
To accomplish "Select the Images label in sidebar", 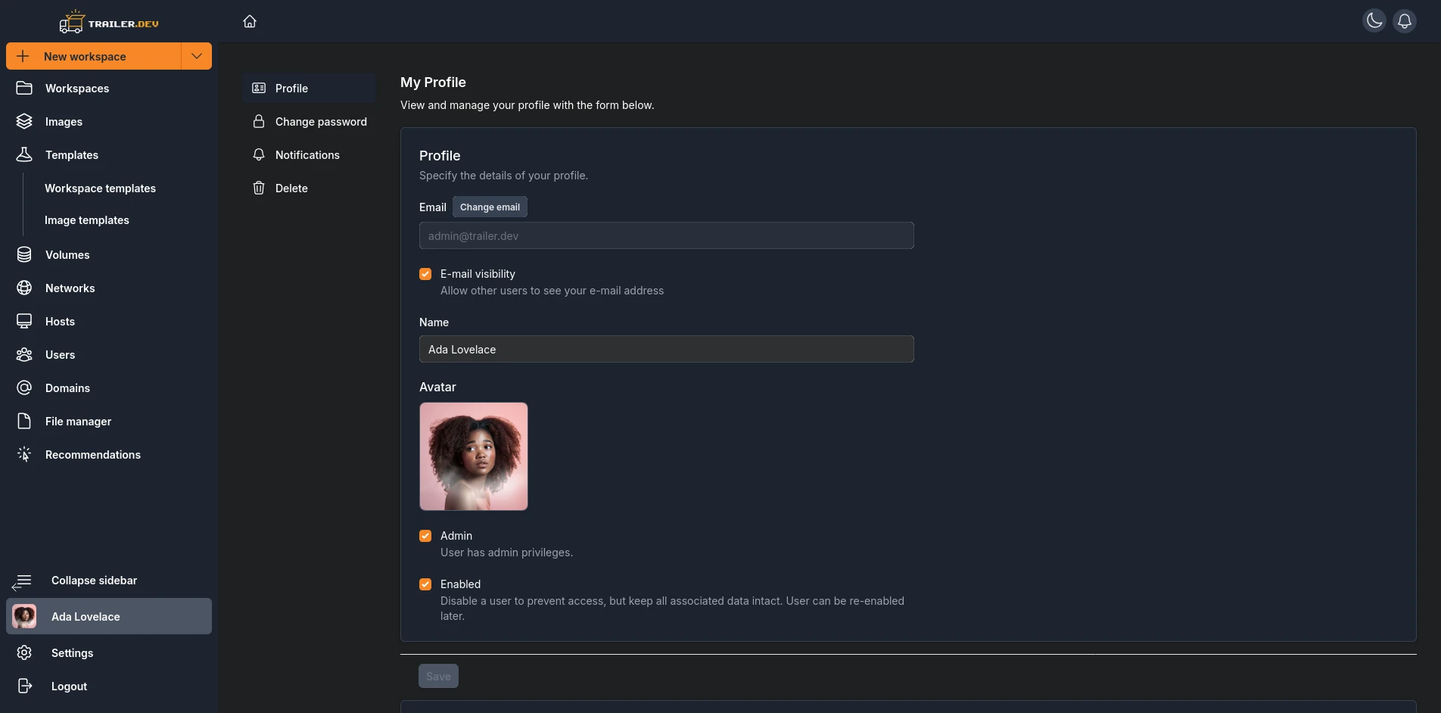I will (x=64, y=121).
